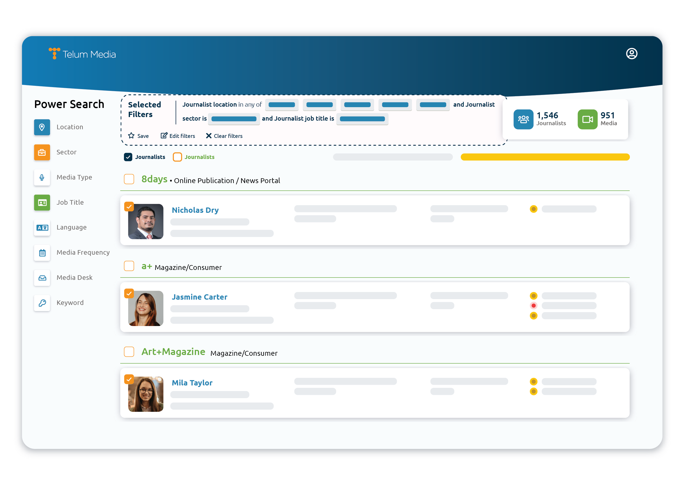Click Jasmine Carter's photo thumbnail
Viewport: 687px width, 486px height.
[146, 308]
